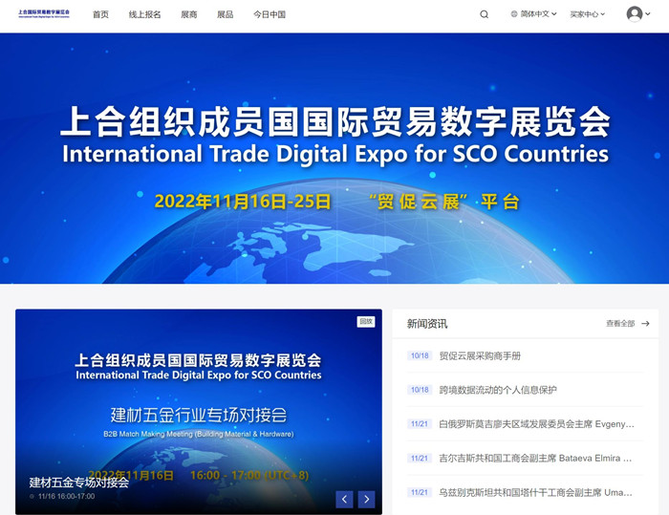
Task: Open the search magnifier icon
Action: [484, 14]
